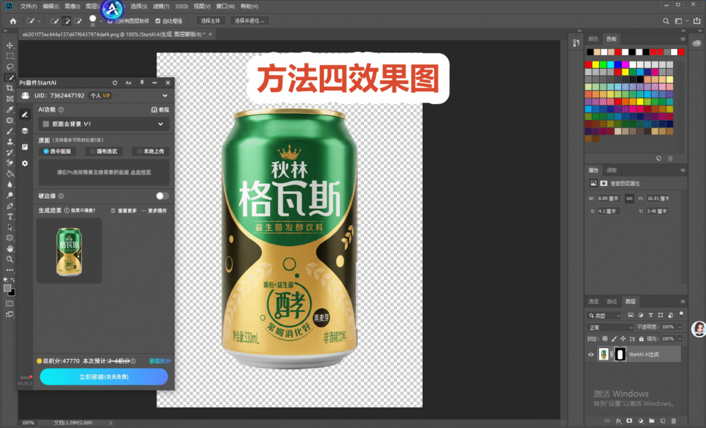Pin the StartAI plugin panel
706x428 pixels.
[141, 83]
